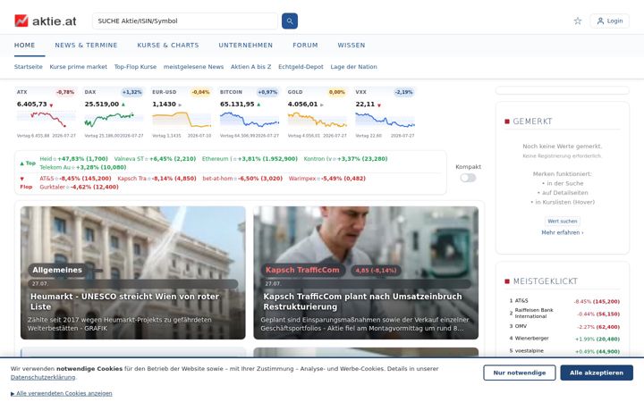Click the aktie.at logo
644x402 pixels.
click(x=46, y=21)
